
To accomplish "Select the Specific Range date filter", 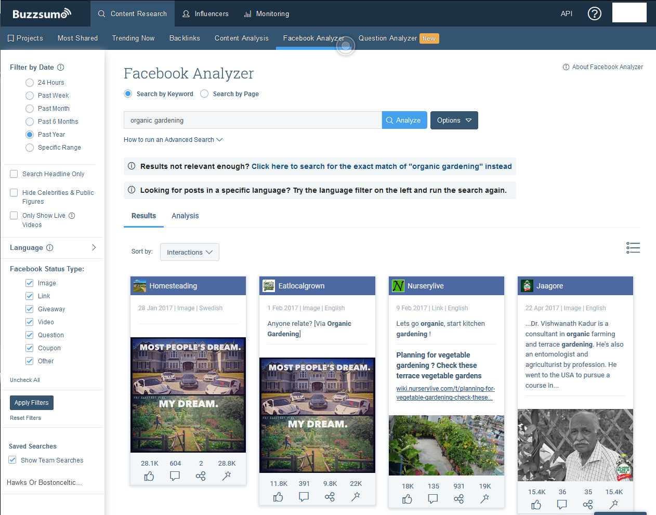I will pos(30,148).
